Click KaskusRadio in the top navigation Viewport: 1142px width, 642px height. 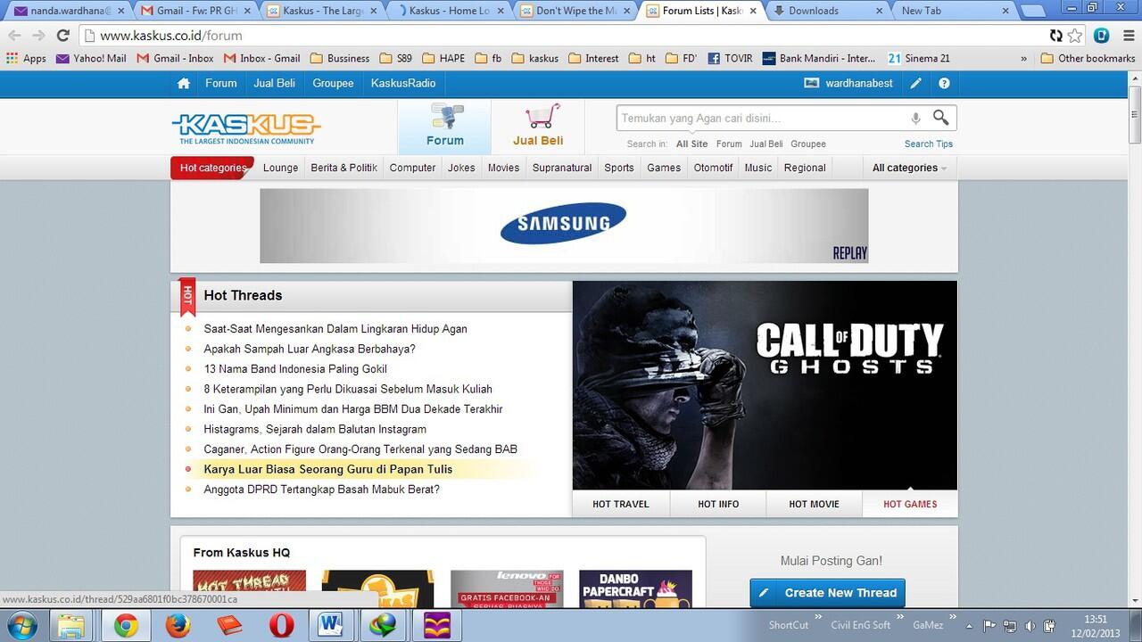(x=403, y=83)
